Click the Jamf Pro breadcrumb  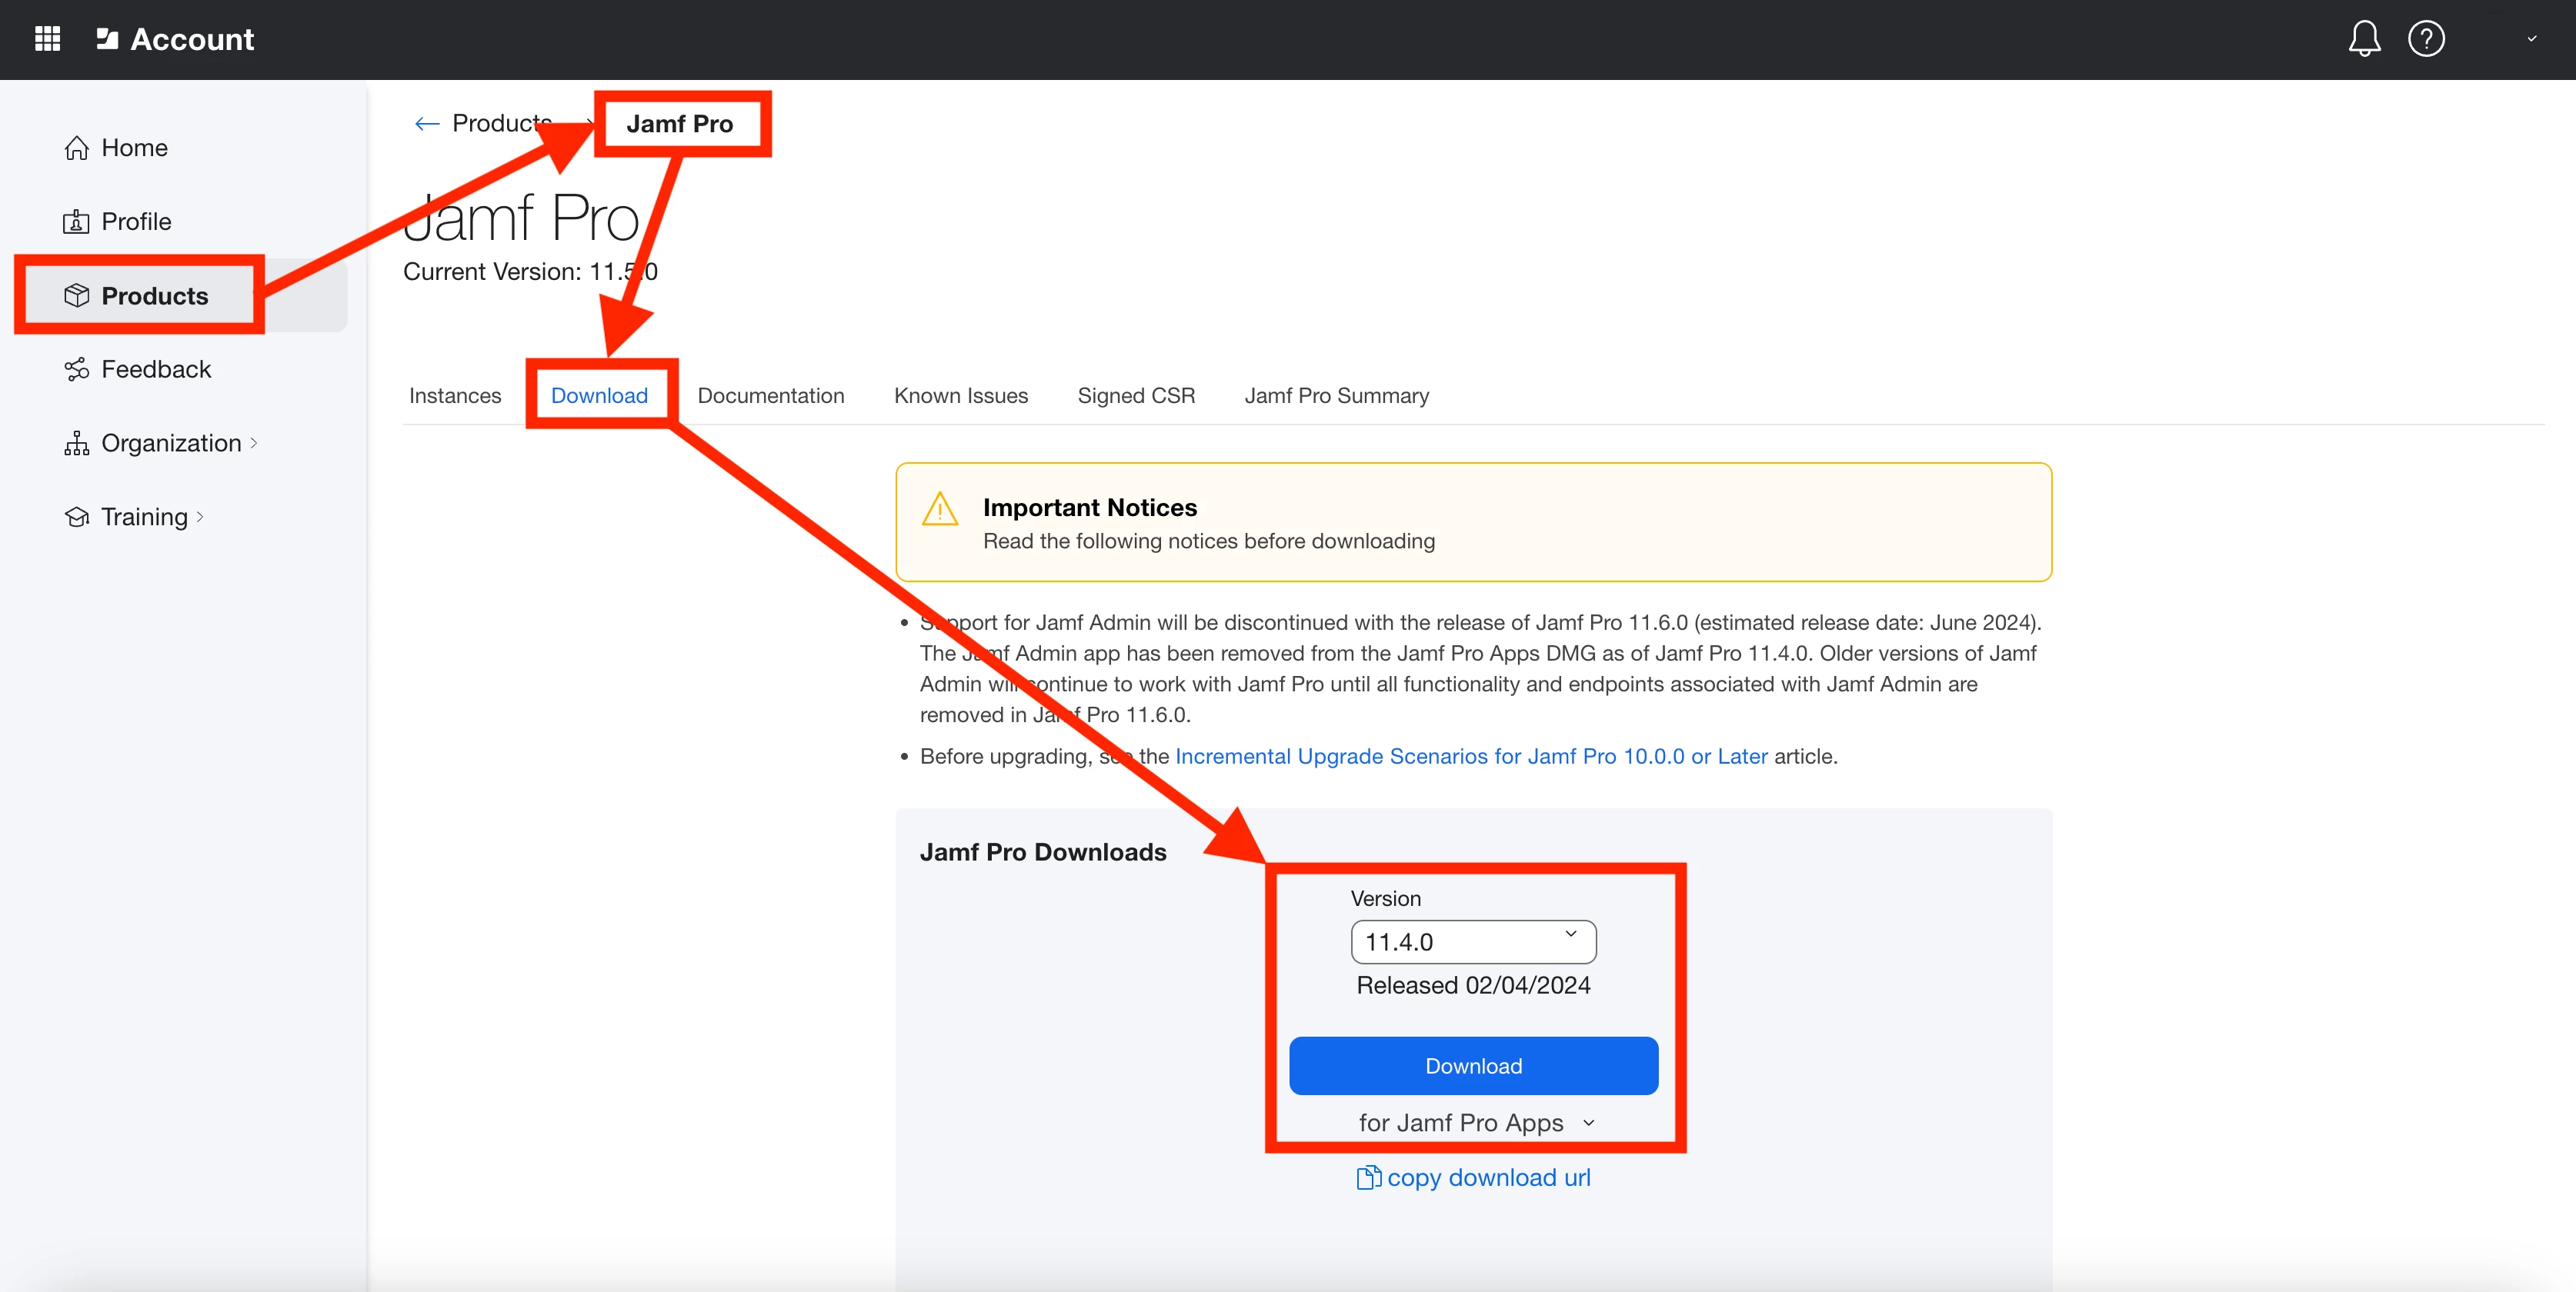pos(680,124)
